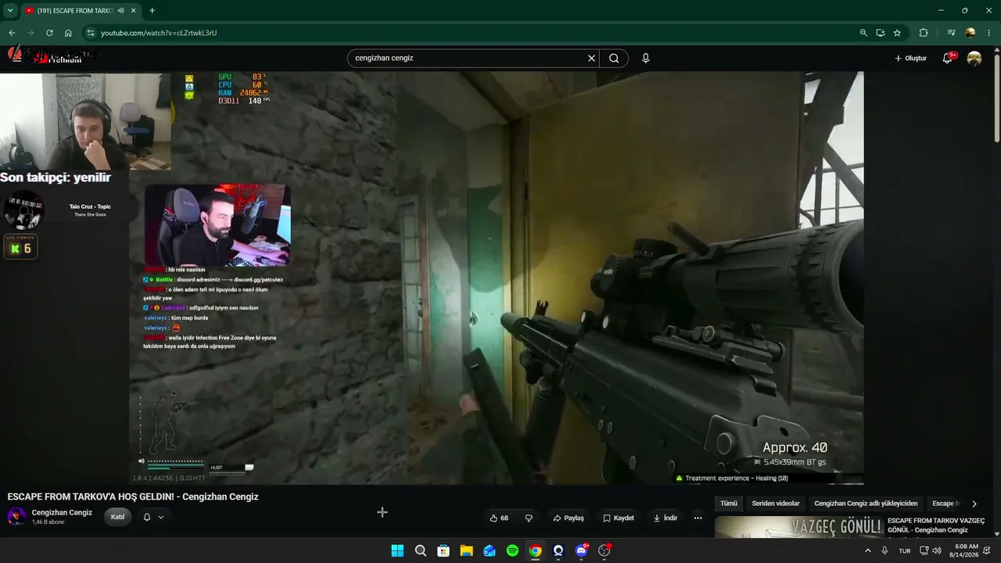Start voice search with the microphone

pyautogui.click(x=645, y=58)
